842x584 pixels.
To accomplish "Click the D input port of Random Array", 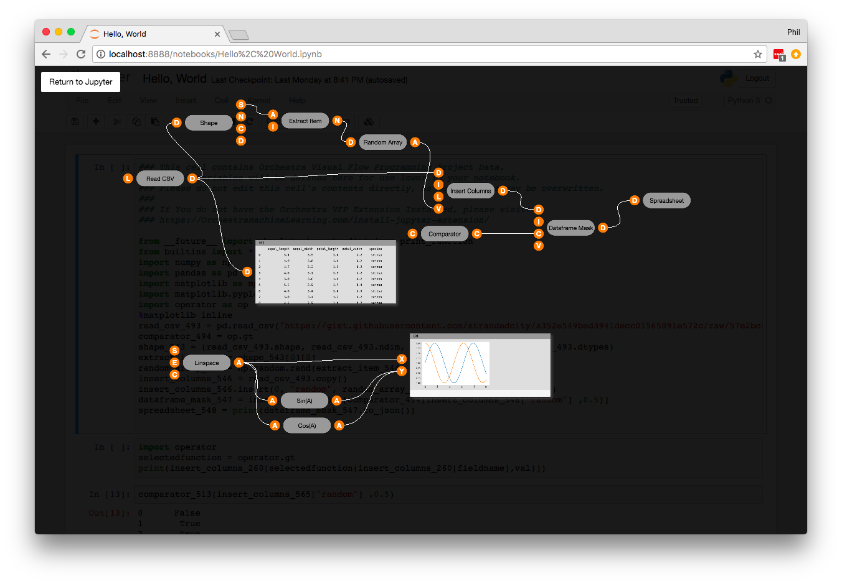I will 351,142.
